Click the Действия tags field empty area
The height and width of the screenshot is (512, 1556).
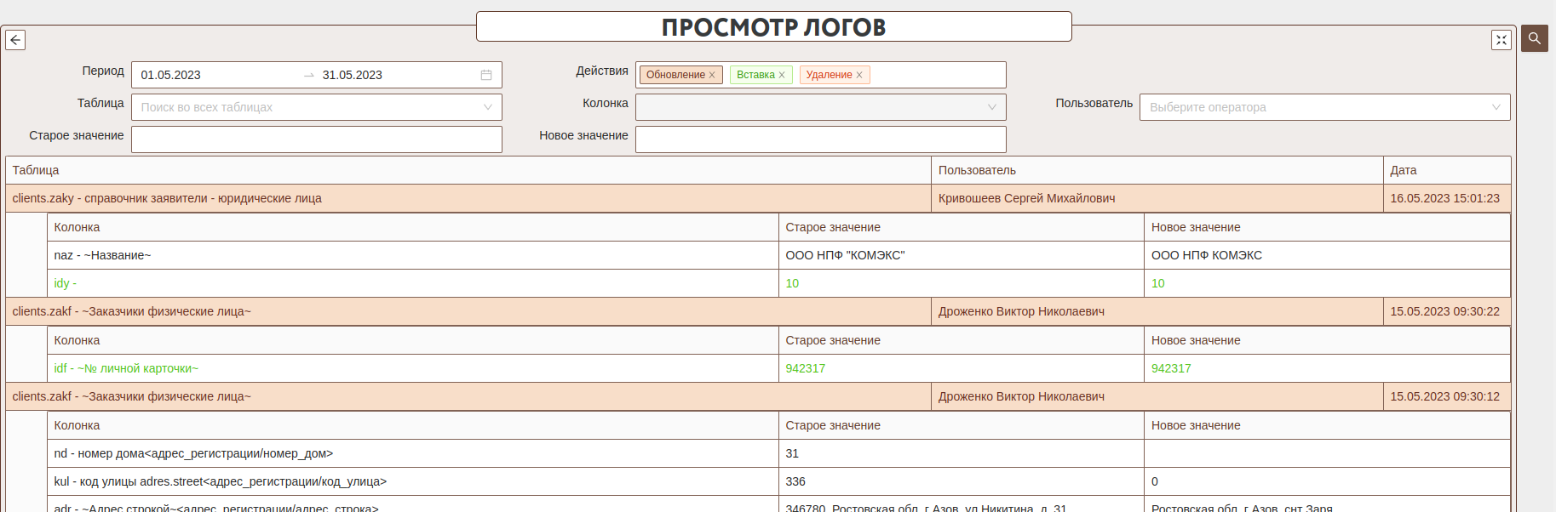point(937,75)
